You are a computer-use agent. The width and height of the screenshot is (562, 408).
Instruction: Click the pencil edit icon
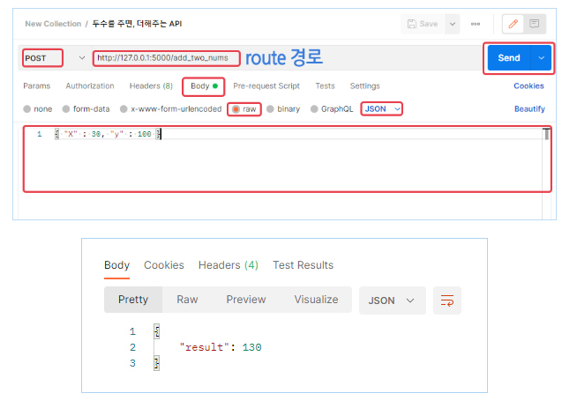[513, 24]
